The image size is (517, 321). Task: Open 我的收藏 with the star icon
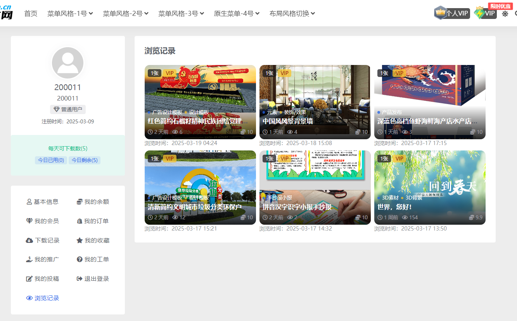coord(93,240)
